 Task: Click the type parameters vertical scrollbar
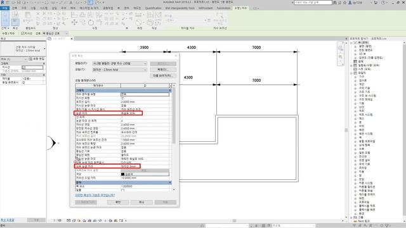coord(174,116)
